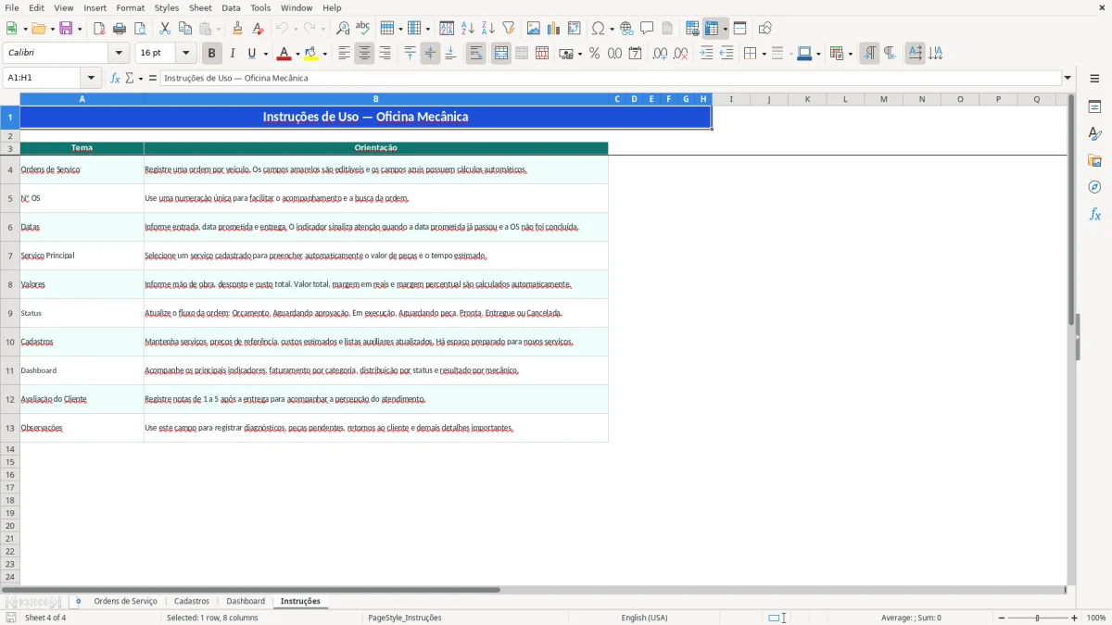Open the Sheet menu
The height and width of the screenshot is (625, 1112).
point(200,7)
